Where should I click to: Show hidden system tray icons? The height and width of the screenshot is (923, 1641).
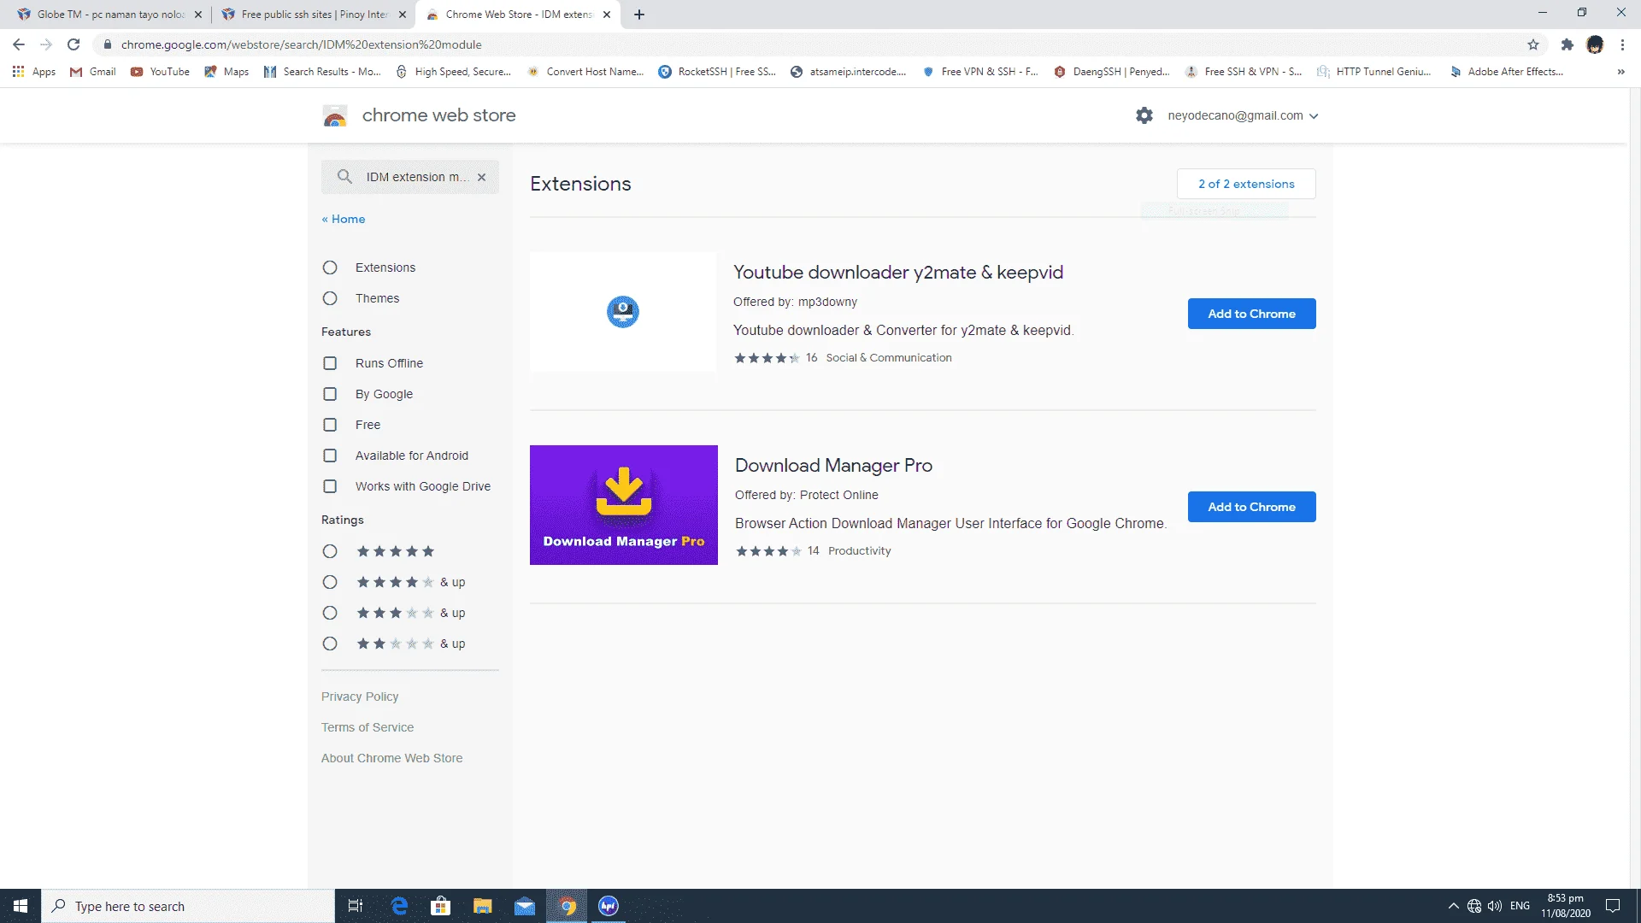[x=1453, y=906]
